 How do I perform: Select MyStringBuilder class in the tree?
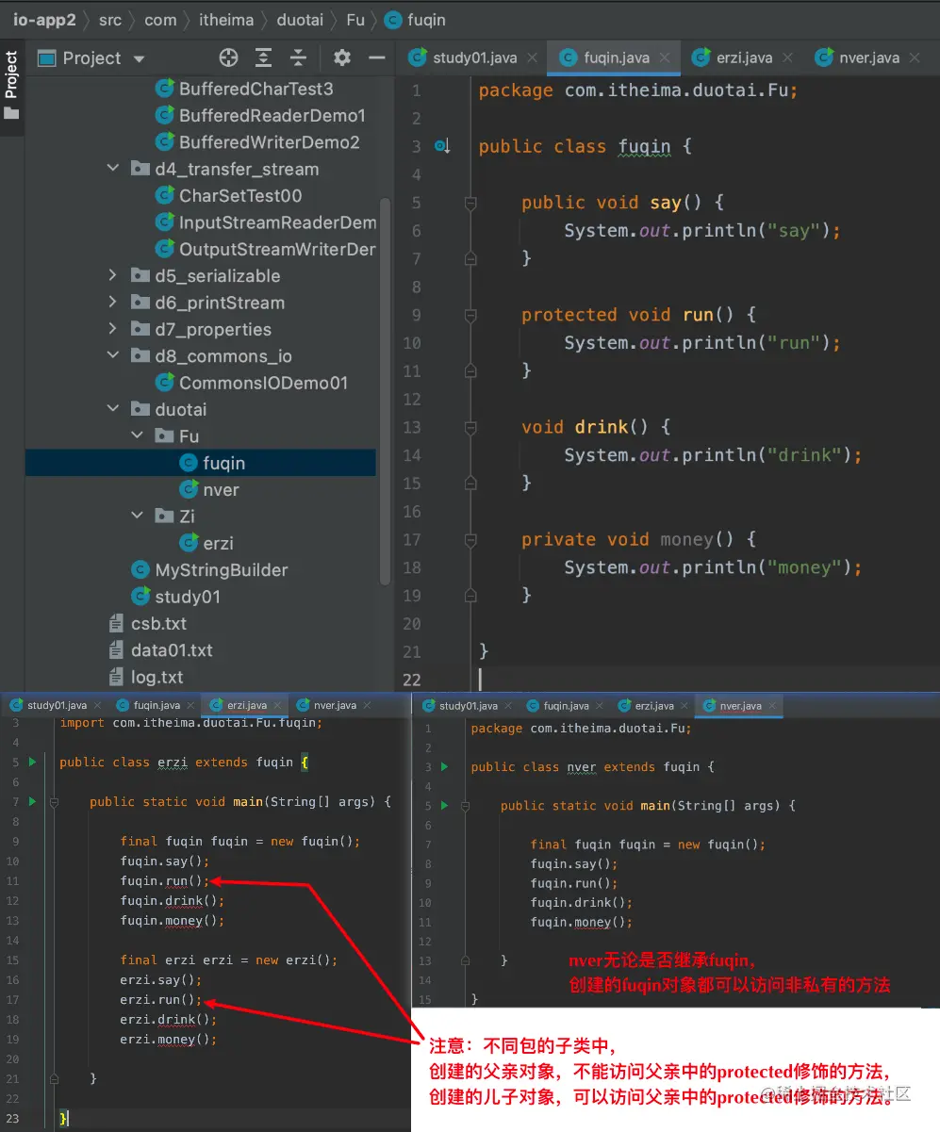coord(209,570)
